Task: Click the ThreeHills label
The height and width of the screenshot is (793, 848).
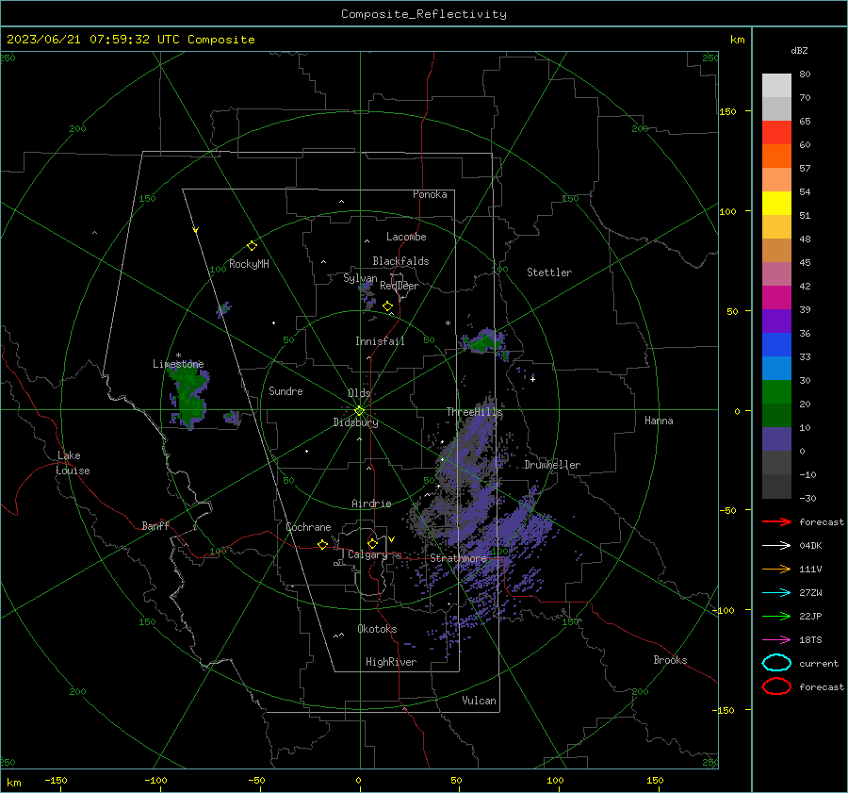Action: (474, 412)
